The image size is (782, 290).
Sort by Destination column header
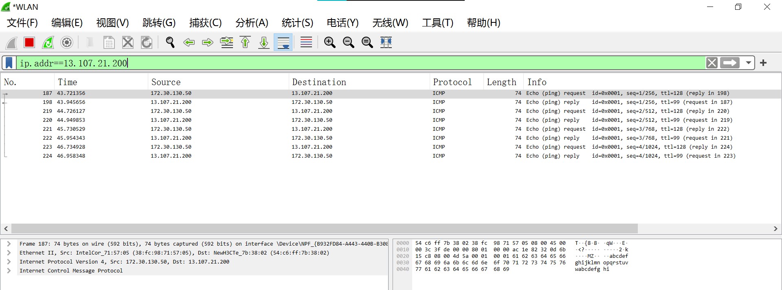pos(359,82)
